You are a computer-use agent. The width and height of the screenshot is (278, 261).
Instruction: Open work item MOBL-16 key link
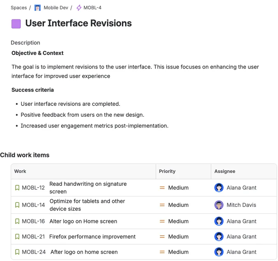click(x=33, y=221)
